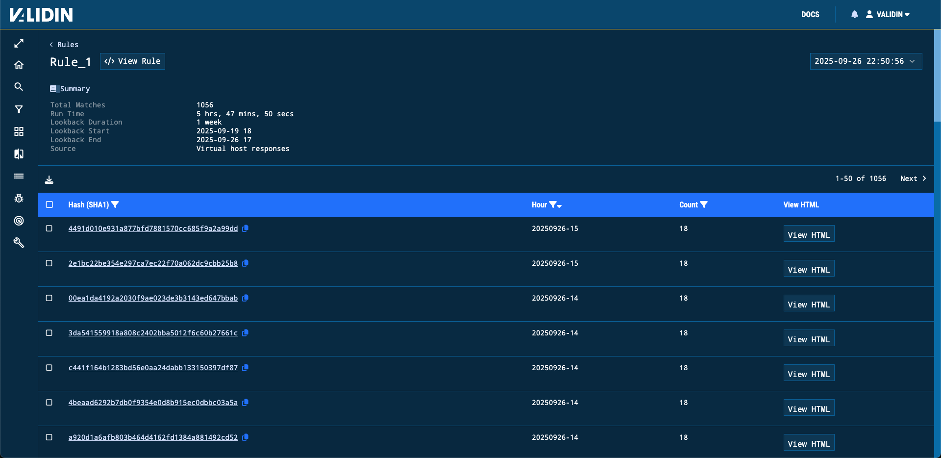Viewport: 941px width, 458px height.
Task: Click the home icon in sidebar
Action: [x=19, y=65]
